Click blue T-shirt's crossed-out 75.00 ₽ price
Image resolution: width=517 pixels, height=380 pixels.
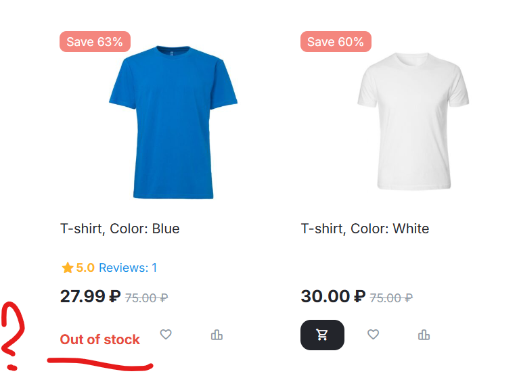tap(146, 298)
